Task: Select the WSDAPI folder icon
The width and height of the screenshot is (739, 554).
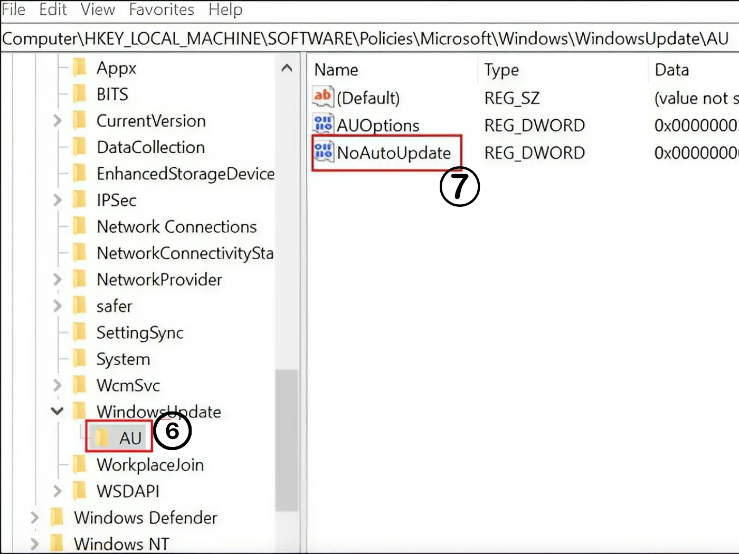Action: [80, 491]
